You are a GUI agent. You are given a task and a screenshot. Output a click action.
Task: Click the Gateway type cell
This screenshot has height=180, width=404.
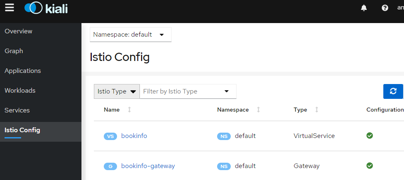(306, 166)
